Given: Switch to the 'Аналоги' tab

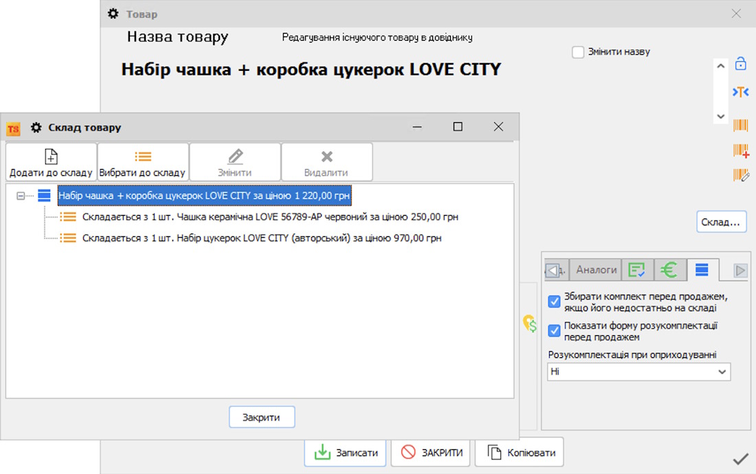Looking at the screenshot, I should [596, 270].
